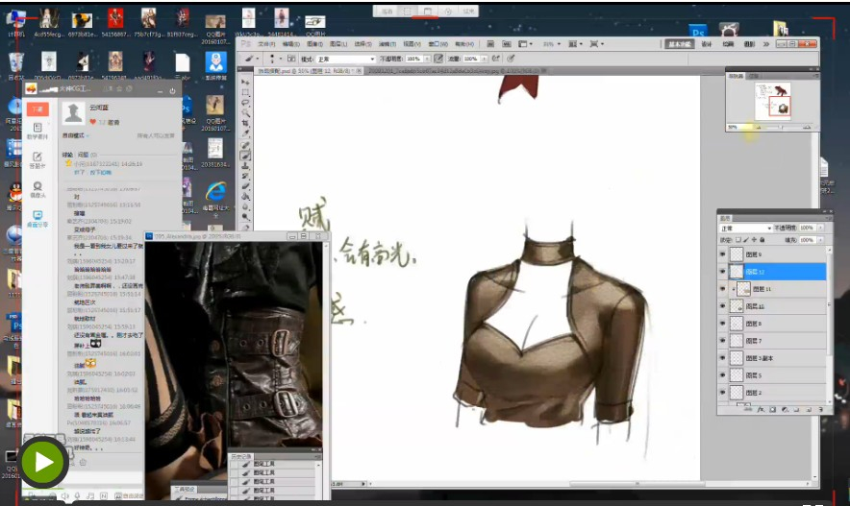This screenshot has width=850, height=506.
Task: Click the Navigator preview thumbnail
Action: 773,101
